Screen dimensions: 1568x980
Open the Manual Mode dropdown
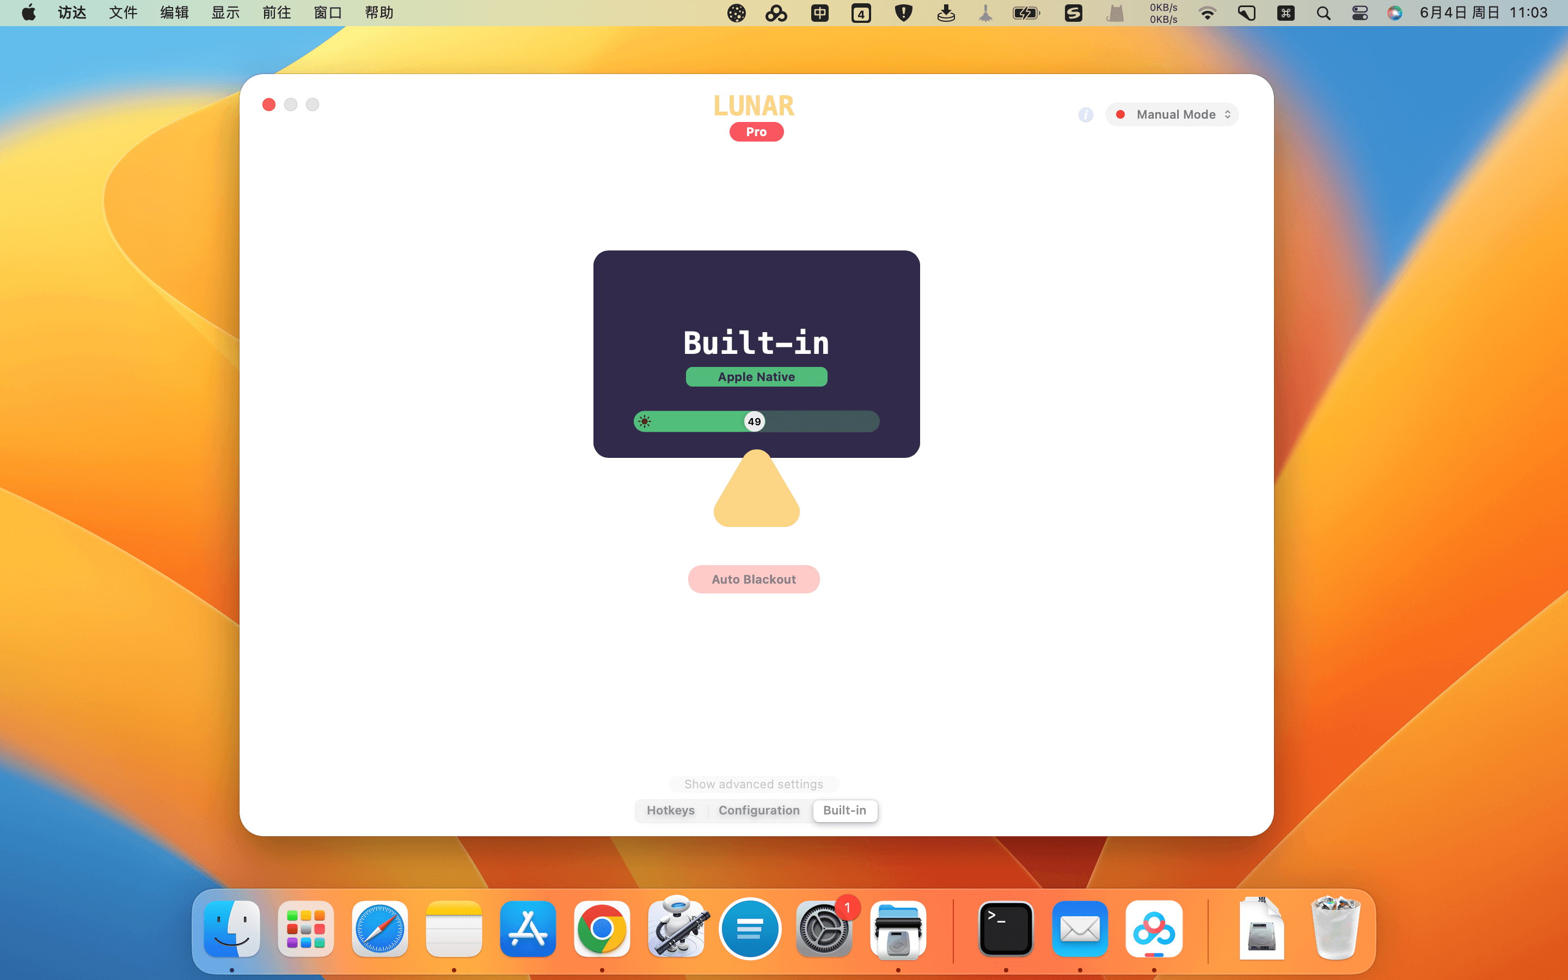point(1172,115)
